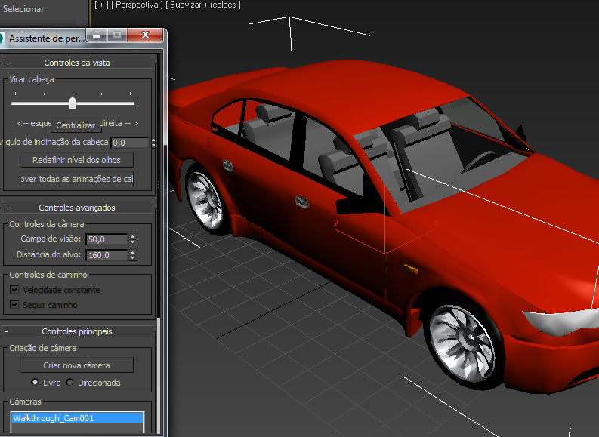
Task: Collapse the Controles principais rollout
Action: (77, 331)
